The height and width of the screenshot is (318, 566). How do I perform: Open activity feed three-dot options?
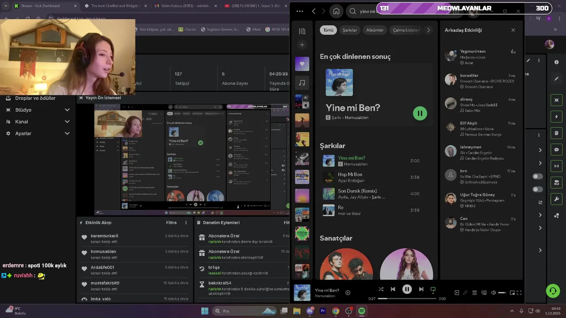click(x=186, y=223)
